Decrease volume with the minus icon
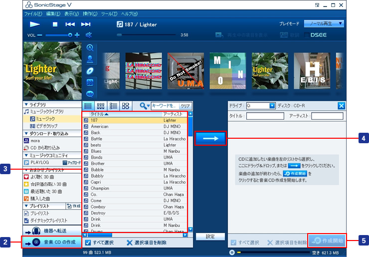This screenshot has width=369, height=257. (x=39, y=35)
